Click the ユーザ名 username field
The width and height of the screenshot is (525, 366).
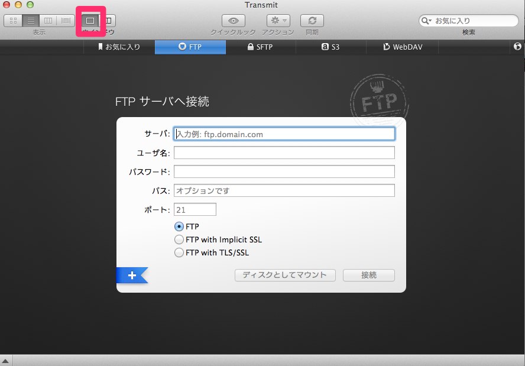coord(284,153)
